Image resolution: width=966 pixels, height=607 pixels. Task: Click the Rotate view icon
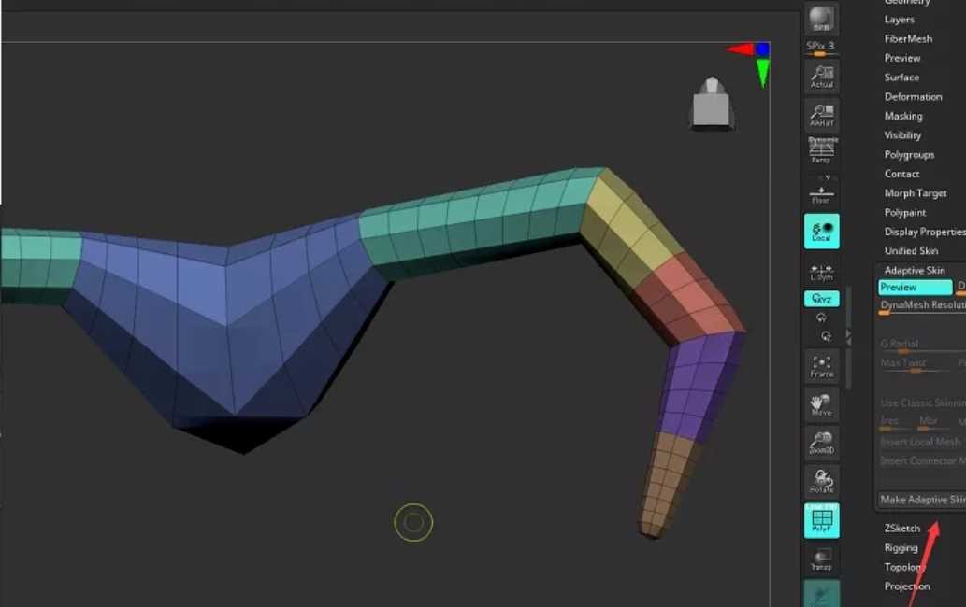pyautogui.click(x=821, y=480)
